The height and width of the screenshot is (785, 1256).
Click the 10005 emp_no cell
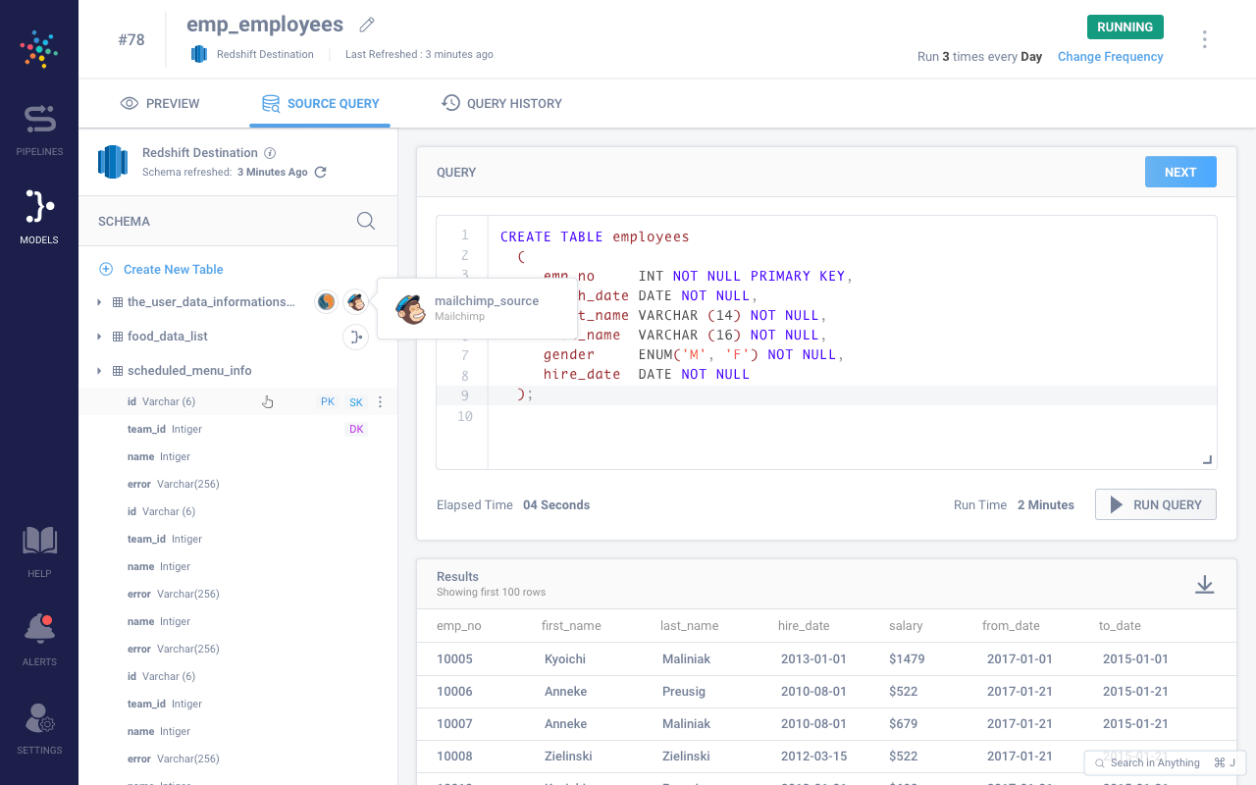pos(454,659)
